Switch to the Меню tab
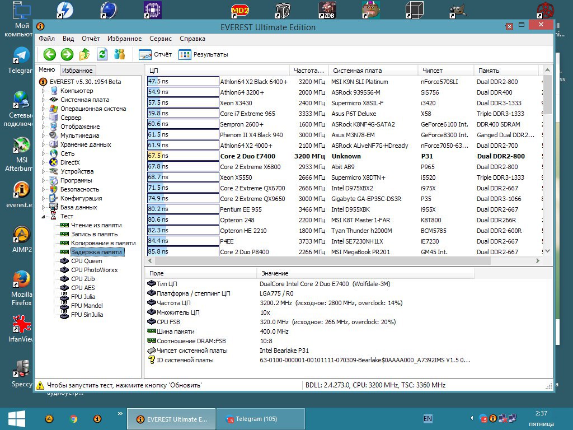 47,69
